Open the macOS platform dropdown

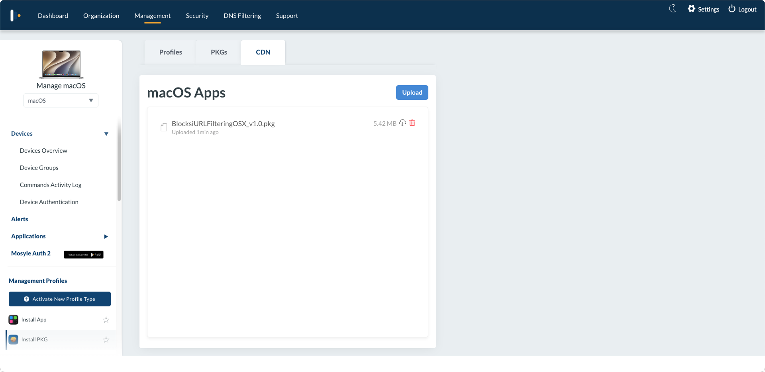(61, 101)
